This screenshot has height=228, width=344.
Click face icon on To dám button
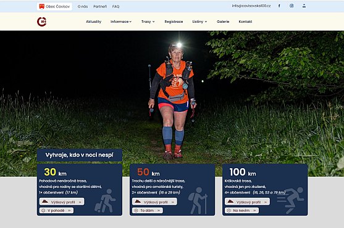pos(136,211)
